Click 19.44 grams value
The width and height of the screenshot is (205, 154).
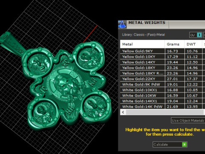172,62
